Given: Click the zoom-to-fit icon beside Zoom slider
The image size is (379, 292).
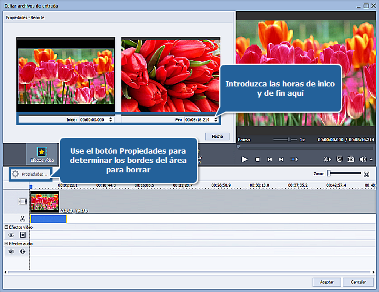Looking at the screenshot, I should tap(367, 173).
